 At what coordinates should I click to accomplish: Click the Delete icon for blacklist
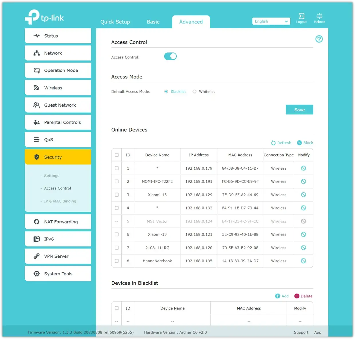[297, 296]
